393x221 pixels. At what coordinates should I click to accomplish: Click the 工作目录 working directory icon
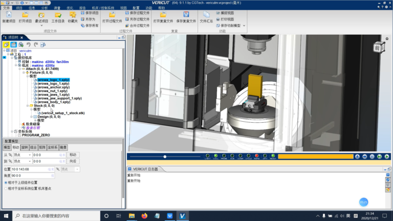(58, 17)
